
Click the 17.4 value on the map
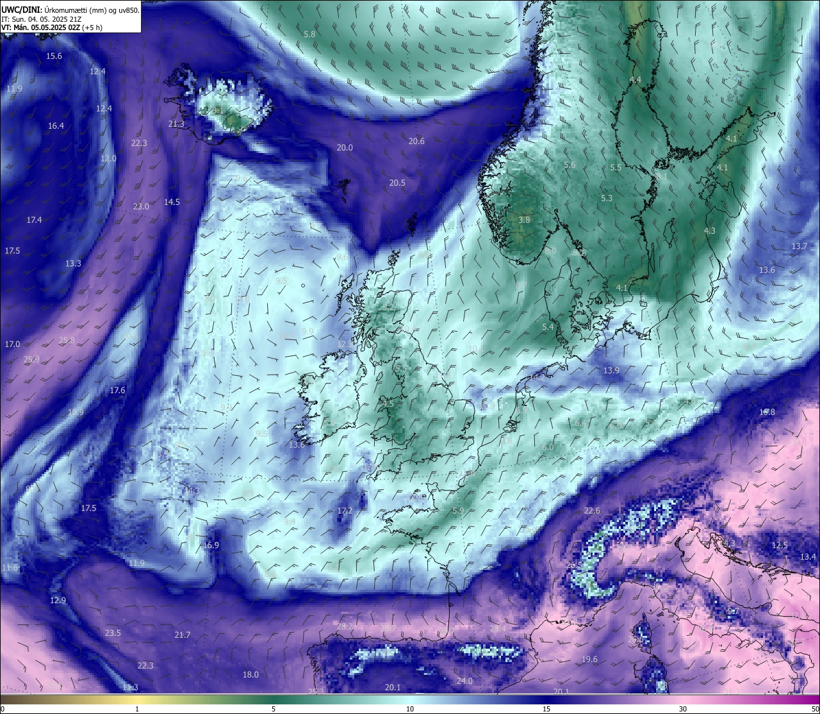tap(34, 220)
